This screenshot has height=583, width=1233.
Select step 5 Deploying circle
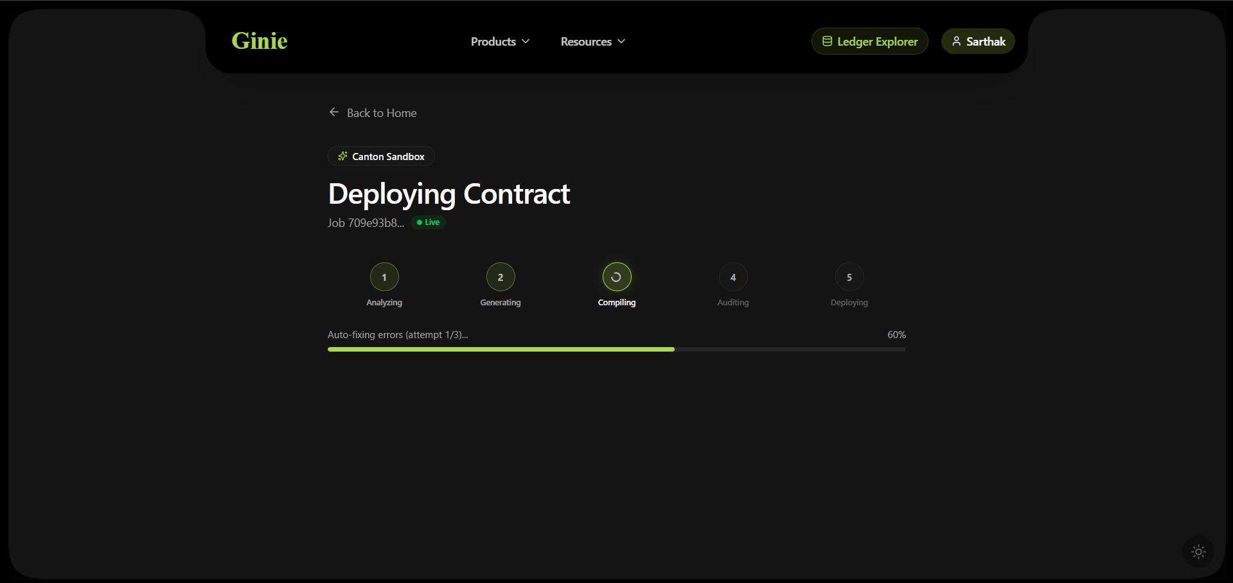tap(849, 277)
